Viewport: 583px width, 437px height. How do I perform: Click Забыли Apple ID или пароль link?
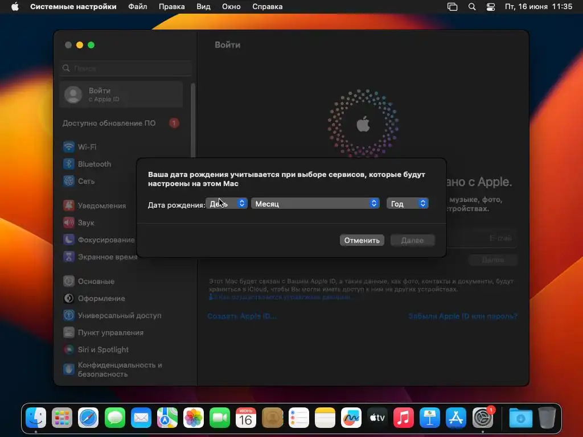click(463, 316)
